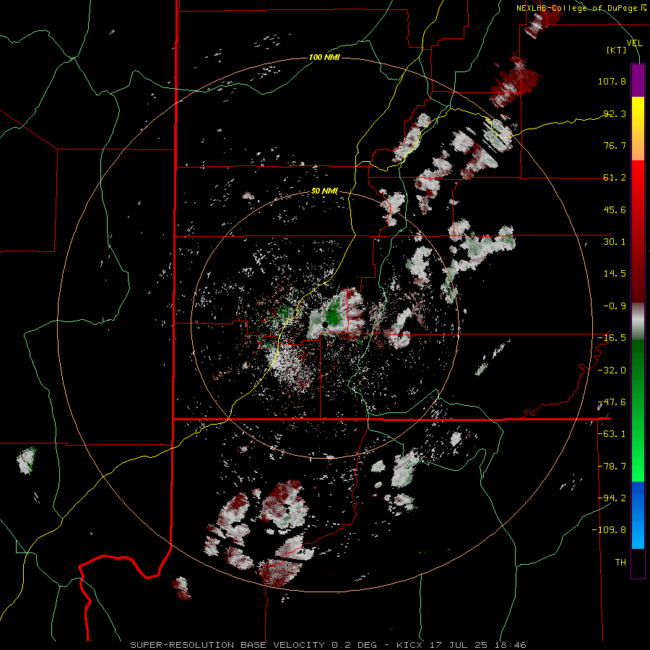Click the -78.7 velocity scale value

612,467
